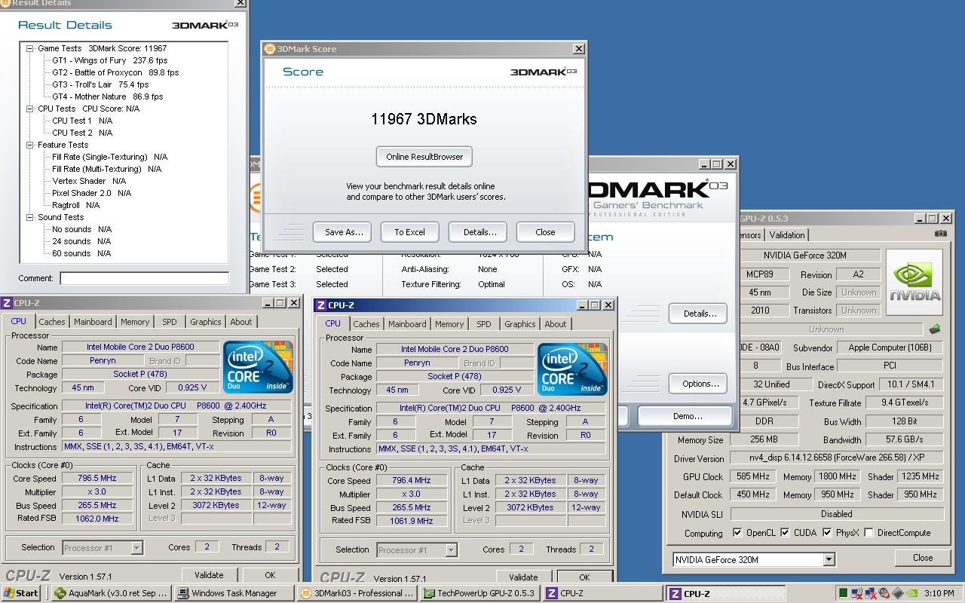Select the 60 sounds tree row

click(81, 253)
